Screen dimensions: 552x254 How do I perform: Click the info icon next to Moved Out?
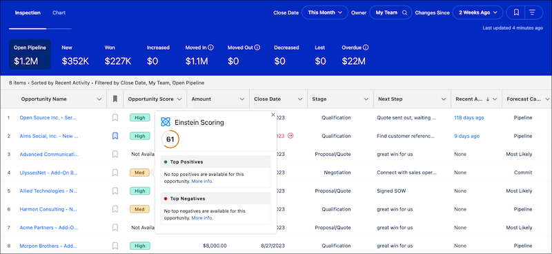257,47
